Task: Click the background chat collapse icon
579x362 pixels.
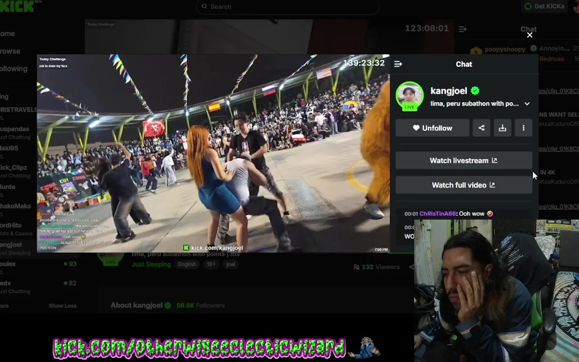Action: [x=462, y=29]
